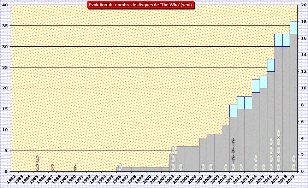Select the 18 label on the right axis

click(303, 22)
